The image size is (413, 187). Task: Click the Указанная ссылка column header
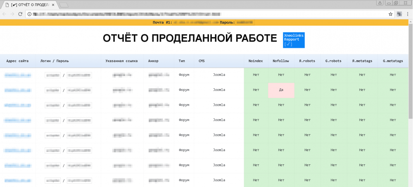(x=121, y=61)
